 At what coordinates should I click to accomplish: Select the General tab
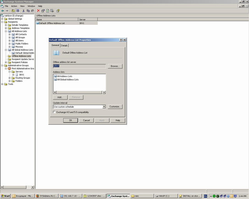55,45
